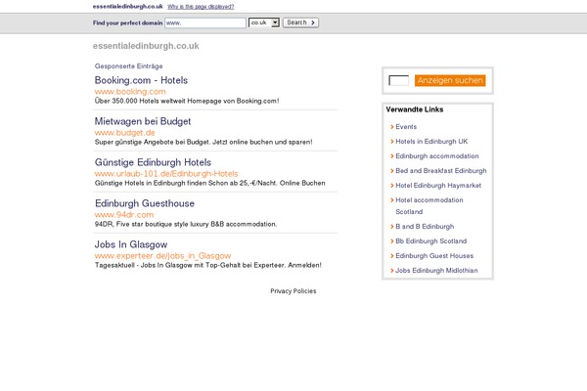587x391 pixels.
Task: Click the arrow icon beside Edinburgh Guest Houses
Action: (392, 256)
